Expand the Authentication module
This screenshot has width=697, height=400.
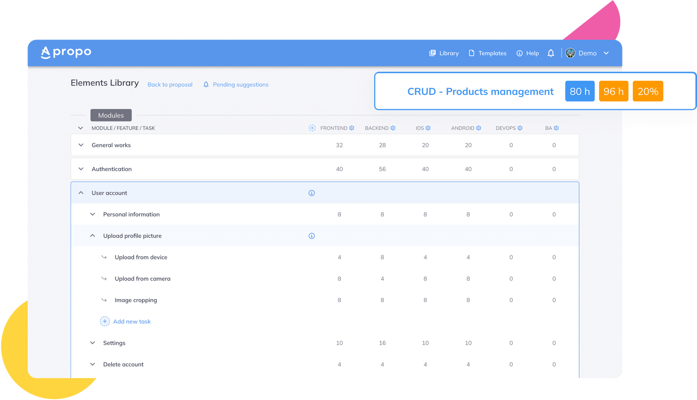(81, 169)
